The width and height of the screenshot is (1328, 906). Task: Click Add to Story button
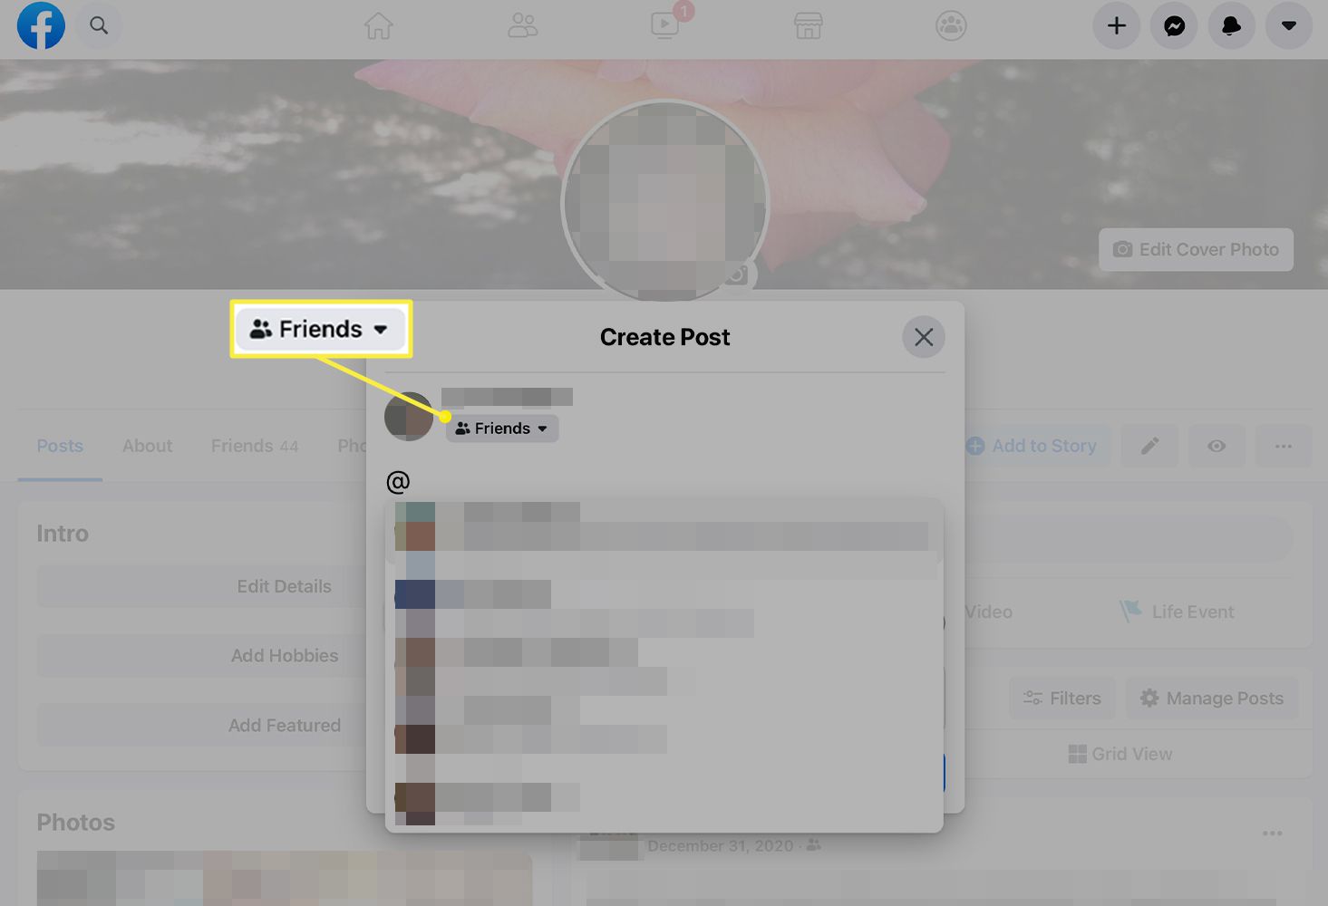click(x=1032, y=446)
